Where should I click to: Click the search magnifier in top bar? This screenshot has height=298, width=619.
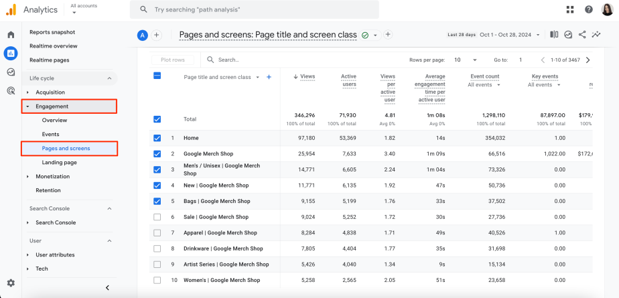pyautogui.click(x=144, y=9)
